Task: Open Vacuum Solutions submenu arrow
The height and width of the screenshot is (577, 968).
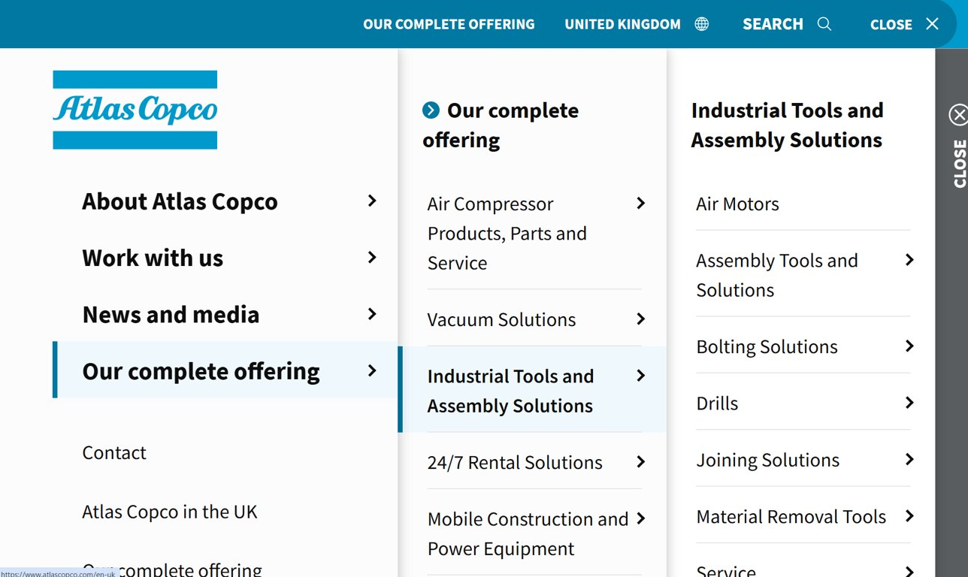Action: pyautogui.click(x=640, y=319)
